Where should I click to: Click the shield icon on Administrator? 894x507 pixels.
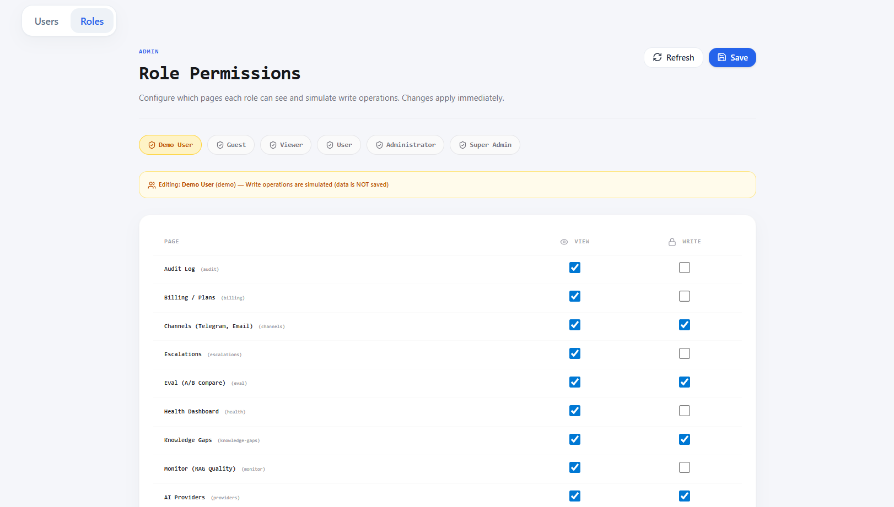pyautogui.click(x=379, y=145)
